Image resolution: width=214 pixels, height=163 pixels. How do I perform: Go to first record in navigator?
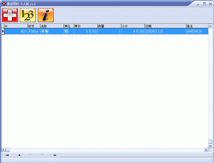tap(7, 155)
